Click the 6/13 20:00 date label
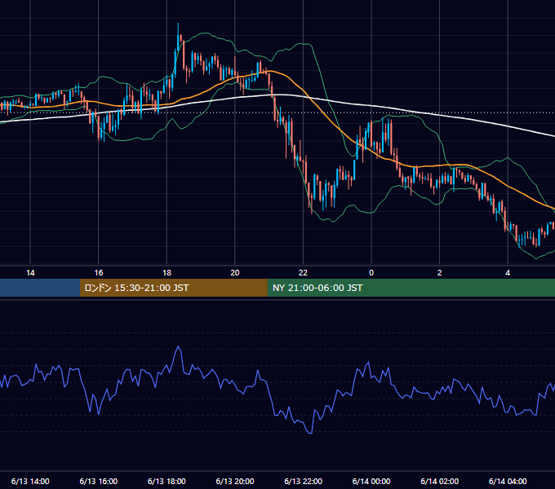555x489 pixels. (x=235, y=481)
